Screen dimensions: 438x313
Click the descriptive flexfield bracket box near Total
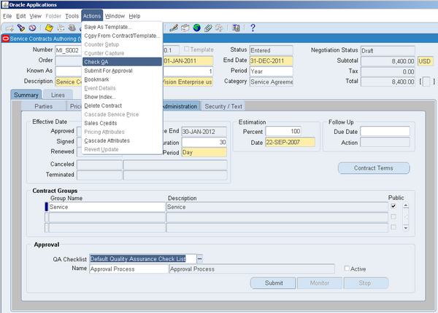click(426, 82)
